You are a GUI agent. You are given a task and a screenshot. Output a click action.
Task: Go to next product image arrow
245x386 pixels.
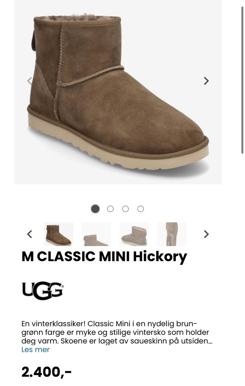pos(206,81)
